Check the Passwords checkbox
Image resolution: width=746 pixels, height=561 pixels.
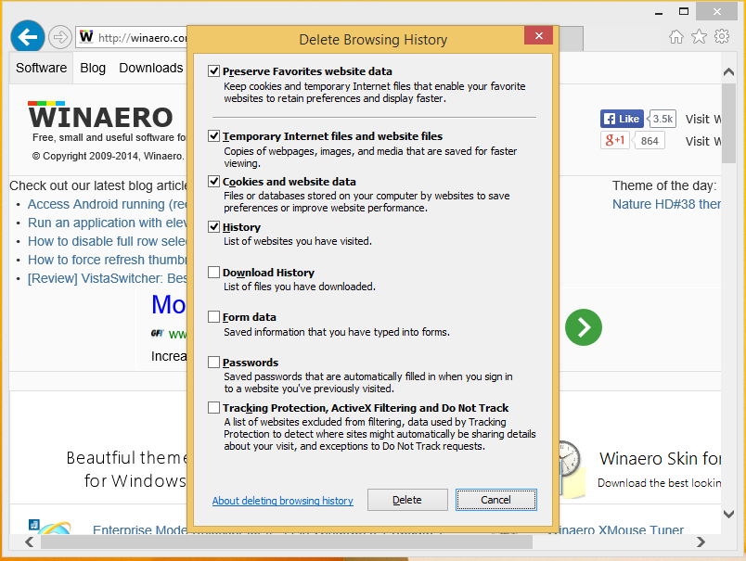213,363
